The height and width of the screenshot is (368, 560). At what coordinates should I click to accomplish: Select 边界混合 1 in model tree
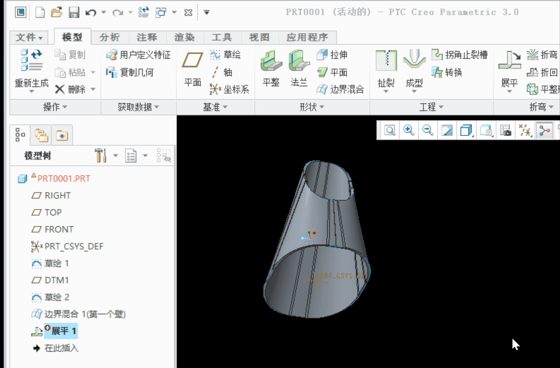click(85, 314)
